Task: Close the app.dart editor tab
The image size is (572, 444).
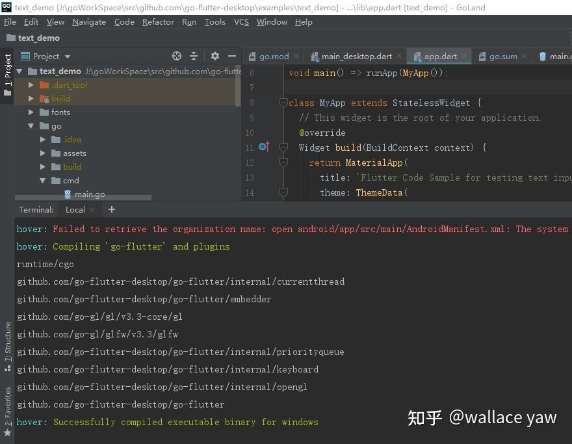Action: point(463,56)
